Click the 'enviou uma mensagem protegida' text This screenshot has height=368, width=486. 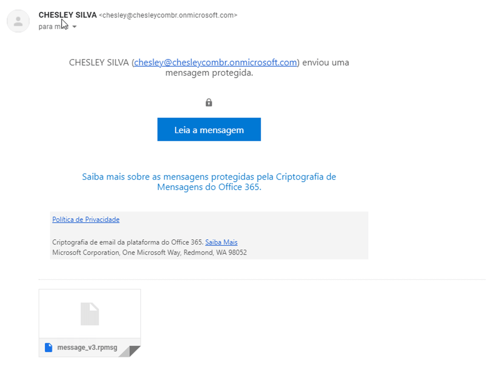tap(257, 68)
